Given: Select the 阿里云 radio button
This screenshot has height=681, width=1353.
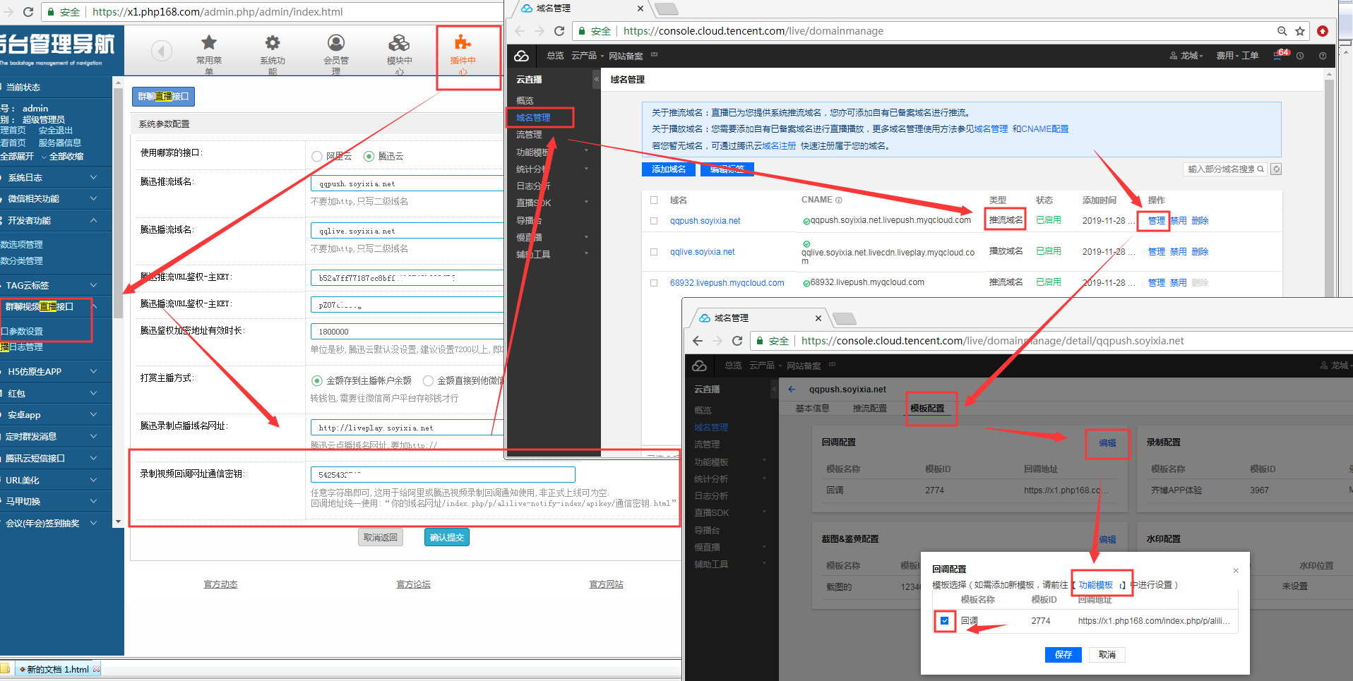Looking at the screenshot, I should [x=317, y=157].
